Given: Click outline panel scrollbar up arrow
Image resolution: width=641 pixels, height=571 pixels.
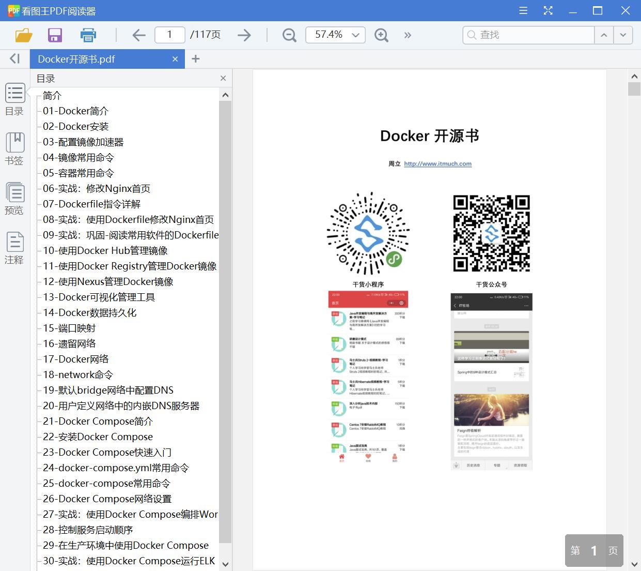Looking at the screenshot, I should tap(225, 95).
